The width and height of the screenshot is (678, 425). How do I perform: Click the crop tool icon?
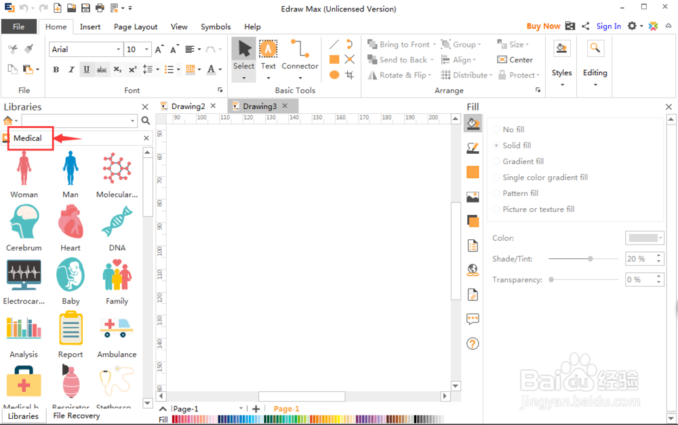click(x=349, y=75)
